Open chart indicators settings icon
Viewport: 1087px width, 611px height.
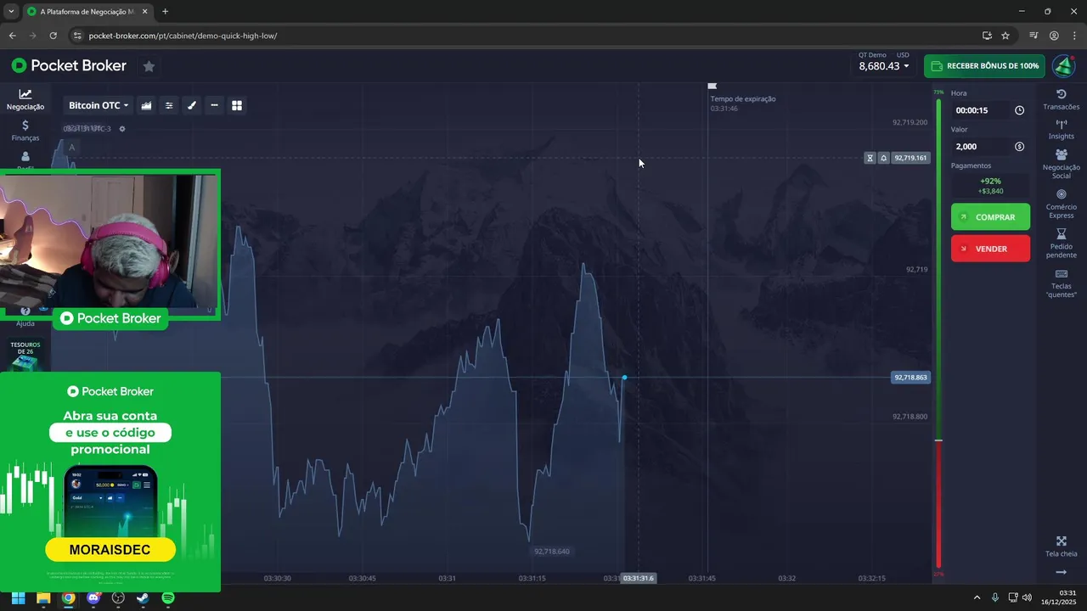coord(169,105)
